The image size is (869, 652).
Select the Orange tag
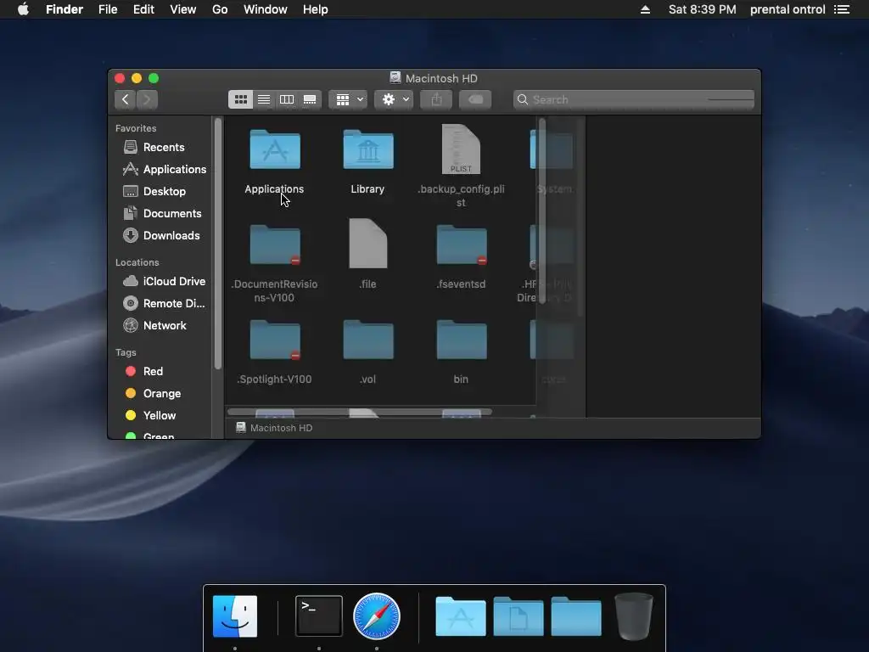click(160, 394)
